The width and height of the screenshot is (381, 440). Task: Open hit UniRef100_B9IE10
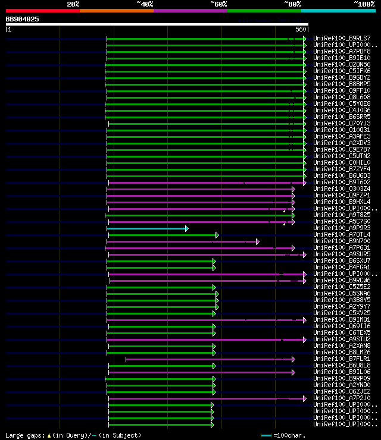click(342, 58)
